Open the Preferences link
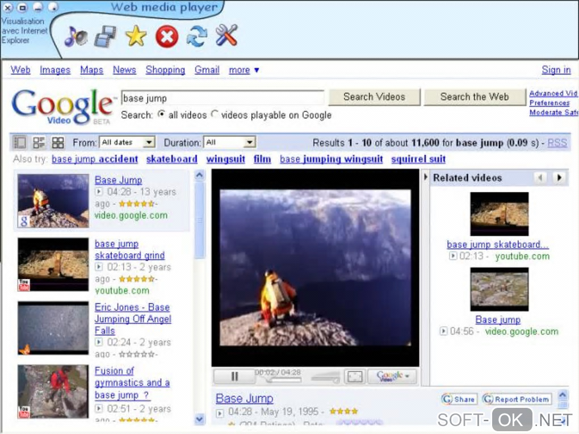The image size is (579, 434). click(549, 103)
